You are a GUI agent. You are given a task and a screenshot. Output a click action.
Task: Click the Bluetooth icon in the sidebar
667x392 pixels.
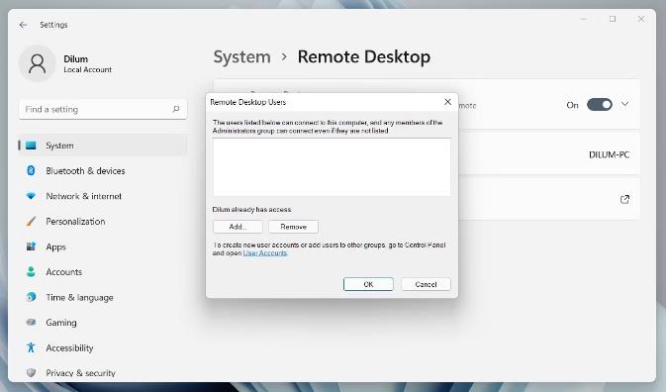click(31, 170)
